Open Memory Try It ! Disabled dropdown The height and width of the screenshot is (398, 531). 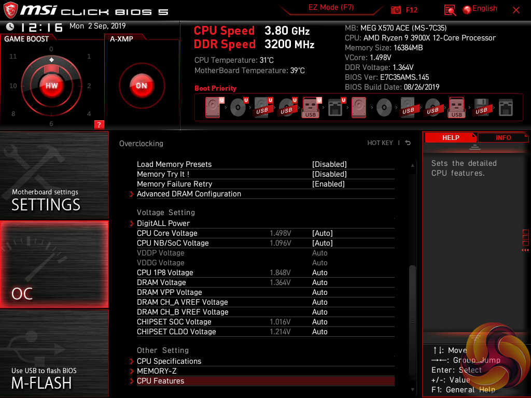pyautogui.click(x=329, y=174)
